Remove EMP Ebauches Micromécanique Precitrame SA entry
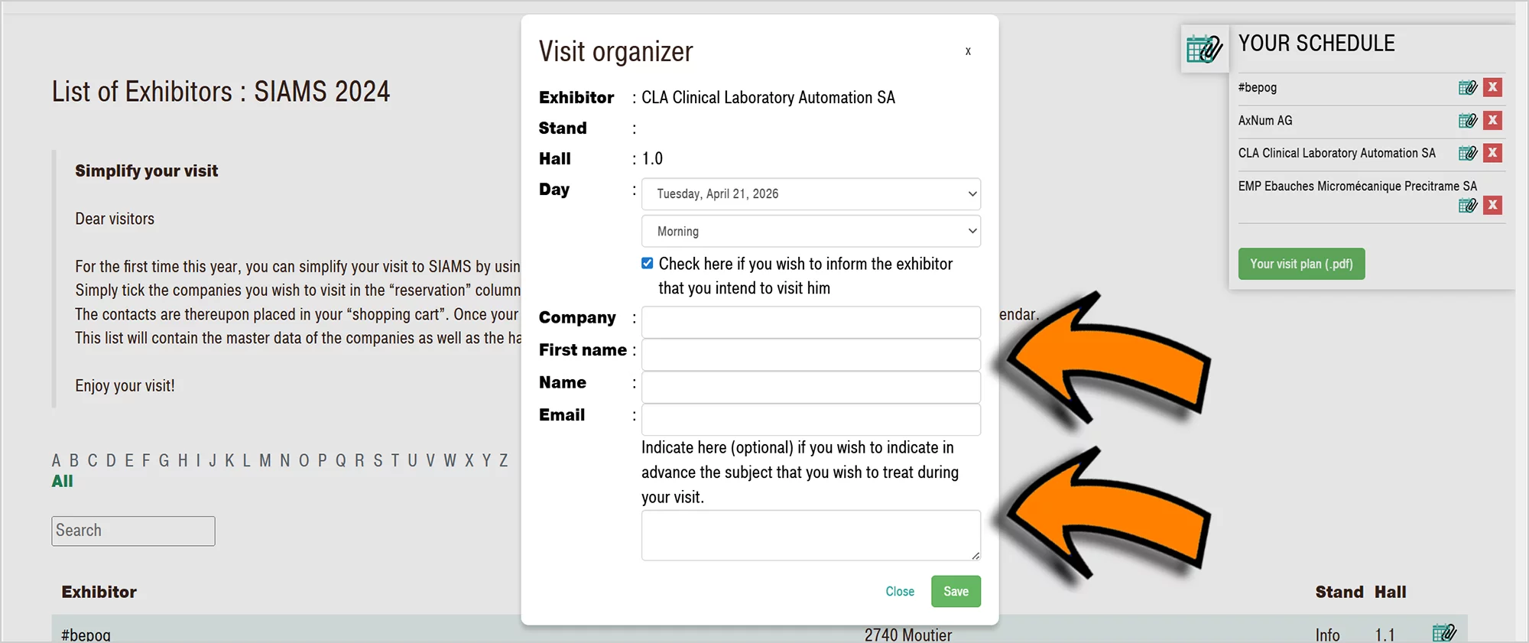This screenshot has height=643, width=1529. [x=1492, y=205]
